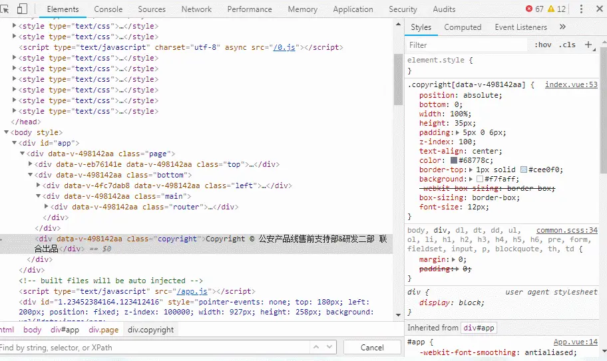Screen dimensions: 607x361
Task: Click the DOM tree scroll-up arrow
Action: (x=398, y=25)
